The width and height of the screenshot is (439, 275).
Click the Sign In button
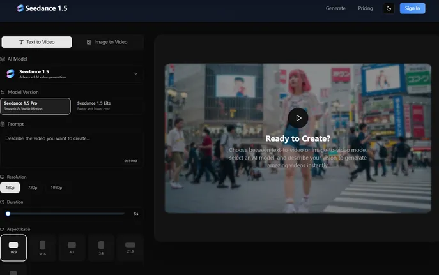[x=412, y=8]
